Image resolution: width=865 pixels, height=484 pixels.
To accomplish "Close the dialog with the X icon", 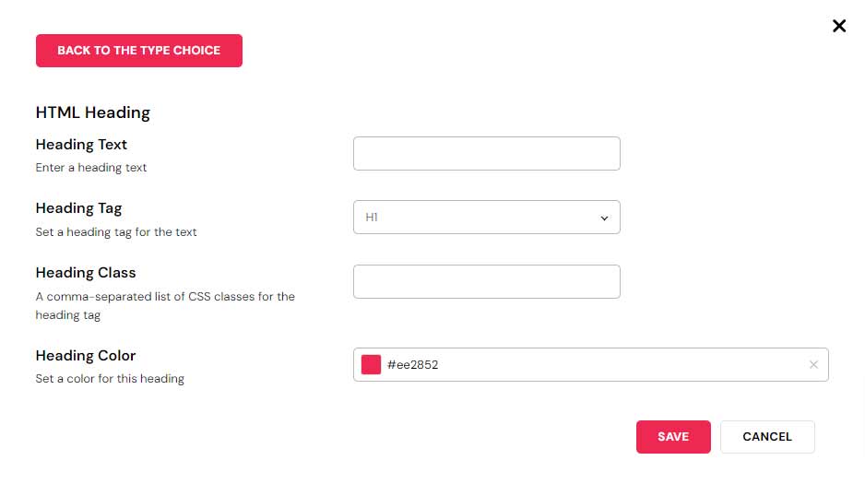I will pyautogui.click(x=839, y=26).
